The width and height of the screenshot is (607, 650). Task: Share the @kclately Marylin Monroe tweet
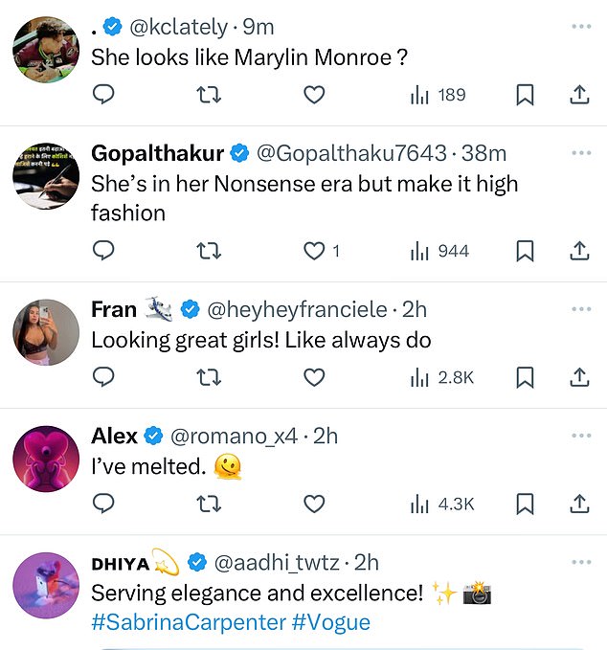pos(579,95)
